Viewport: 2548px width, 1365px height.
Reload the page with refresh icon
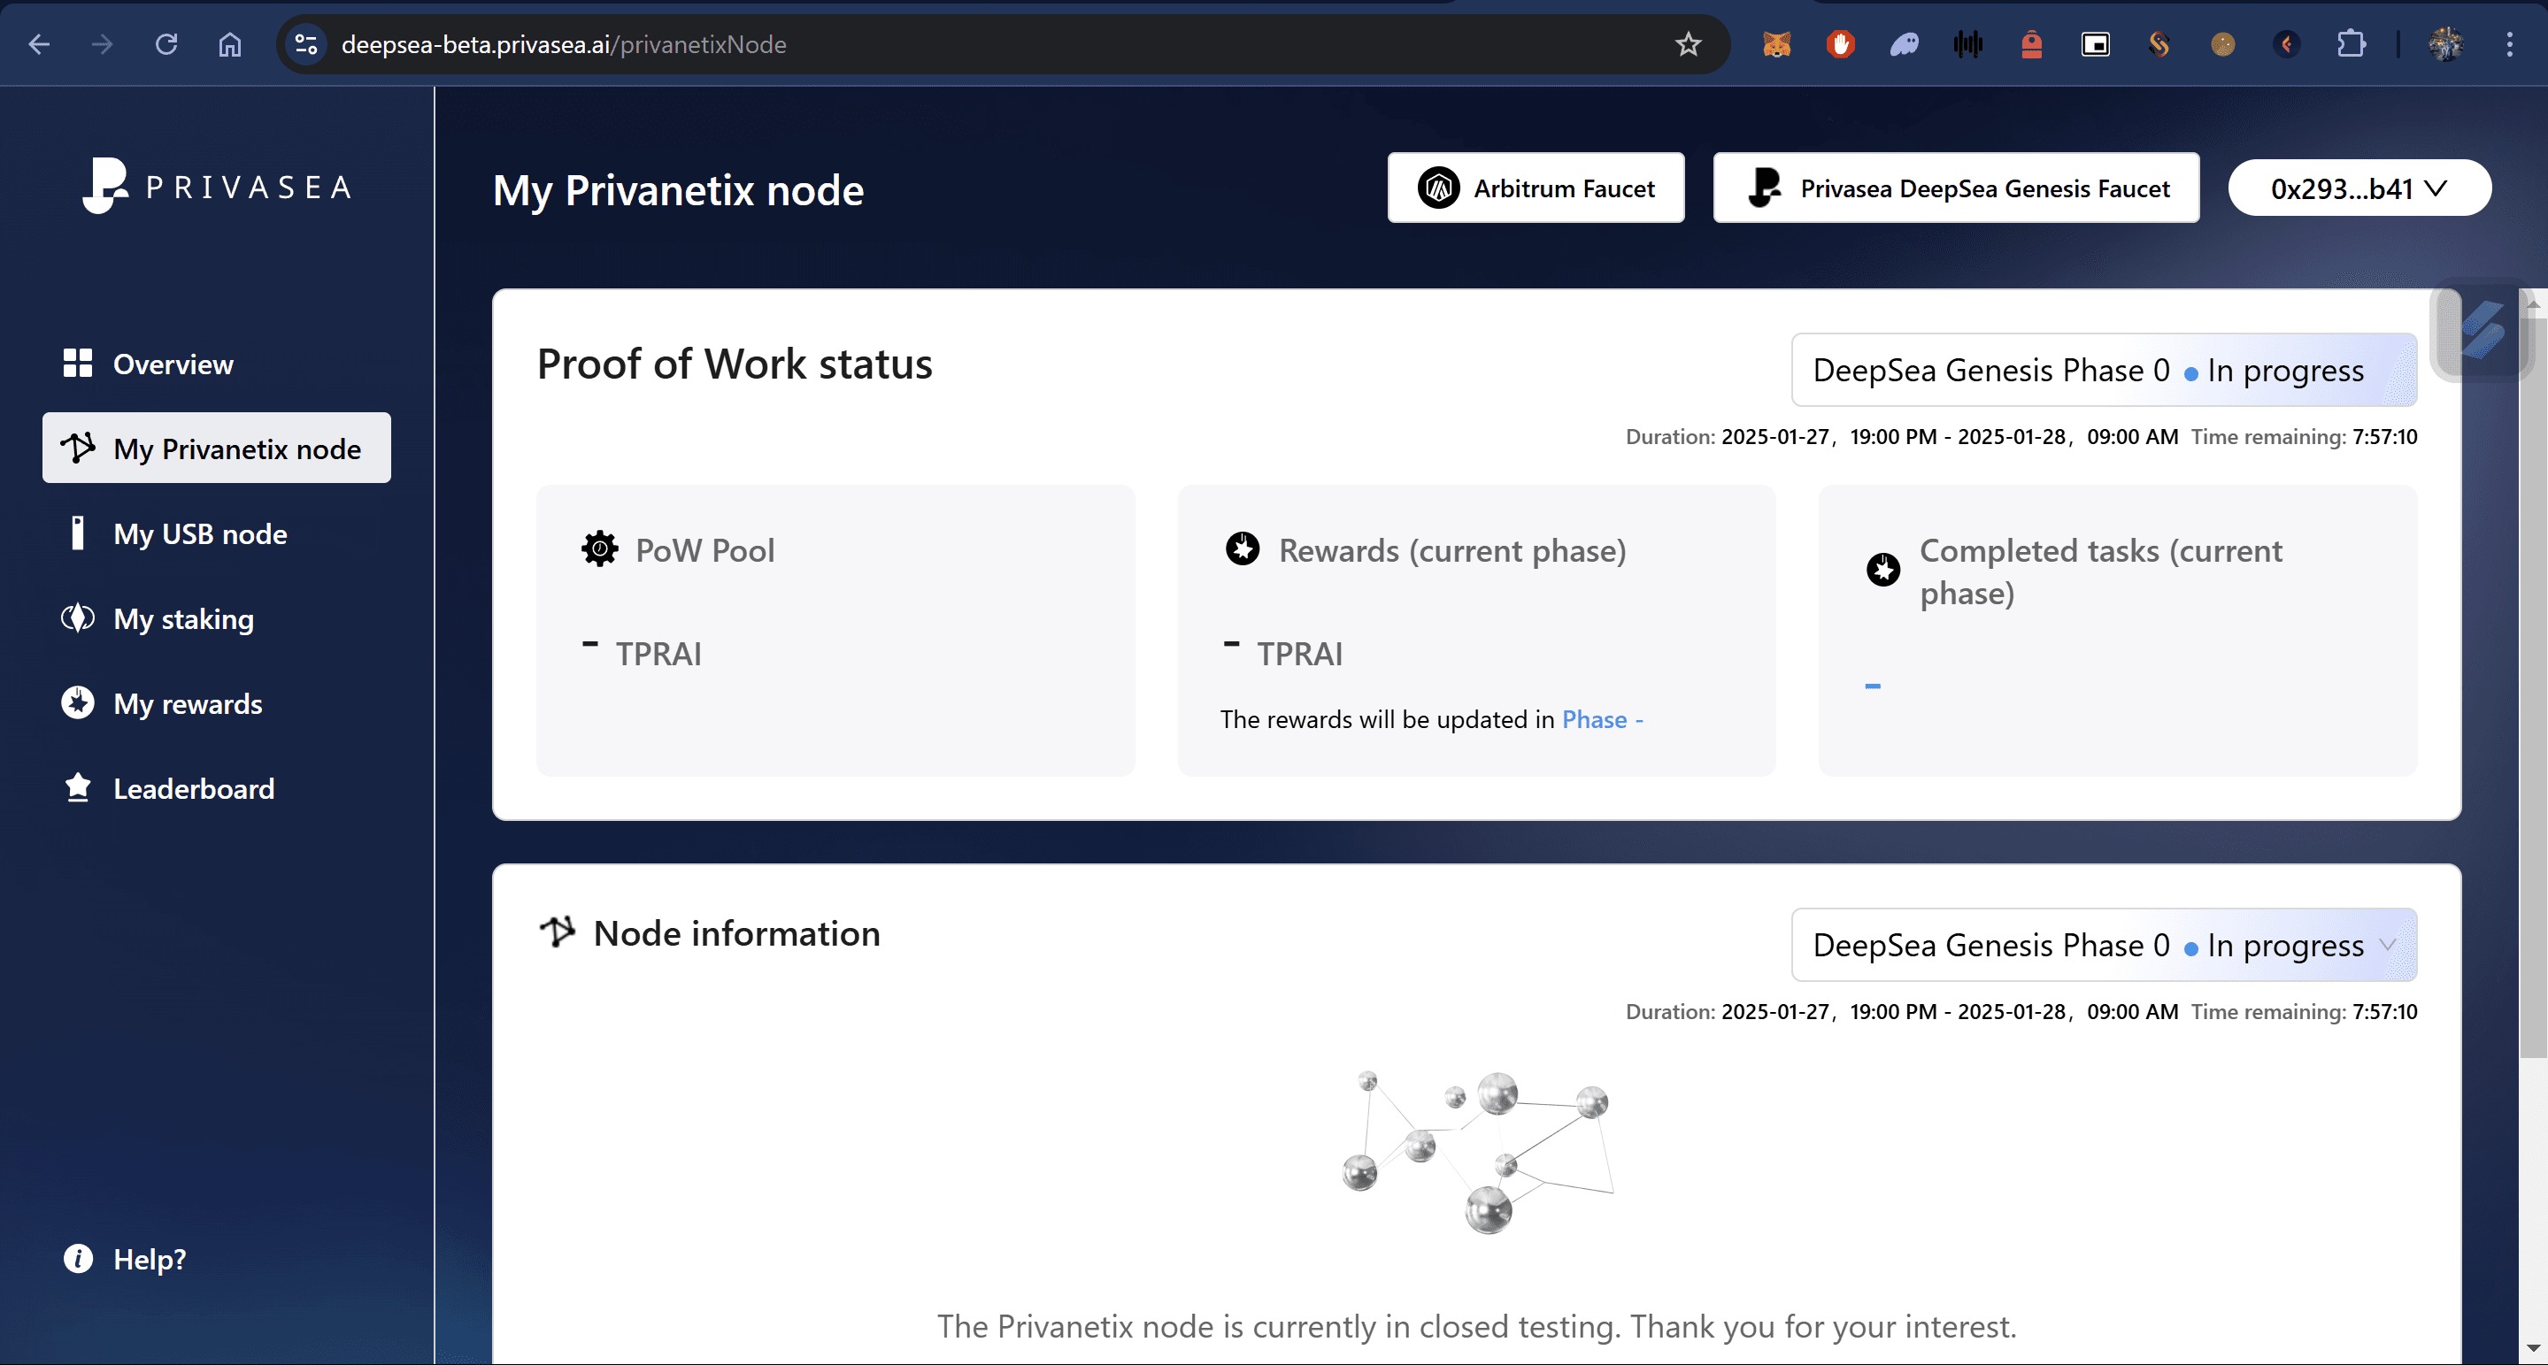click(166, 44)
